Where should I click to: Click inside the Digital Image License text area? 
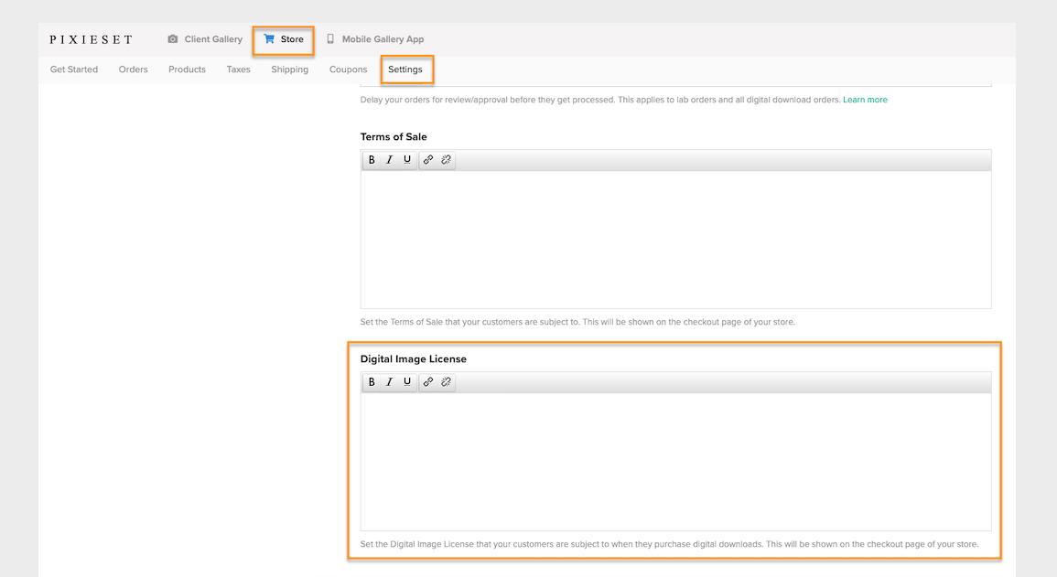(x=675, y=461)
